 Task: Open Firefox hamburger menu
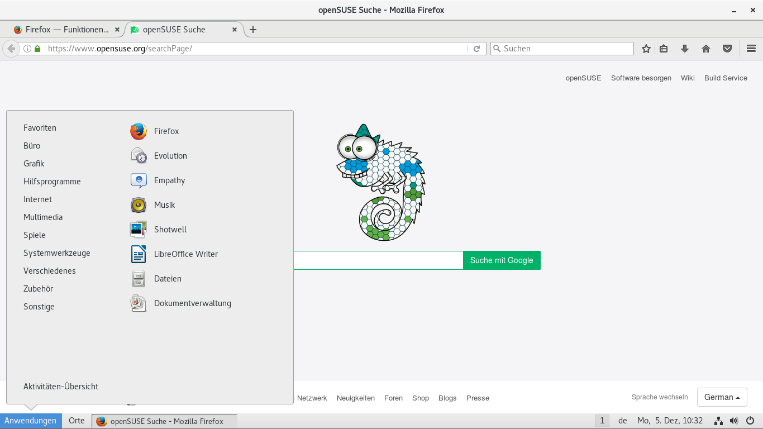(751, 49)
